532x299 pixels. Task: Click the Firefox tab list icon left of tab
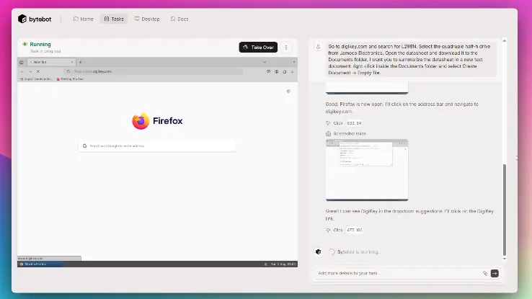(x=22, y=62)
